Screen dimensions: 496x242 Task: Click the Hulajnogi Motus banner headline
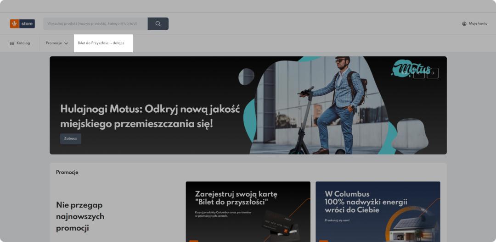(x=150, y=116)
